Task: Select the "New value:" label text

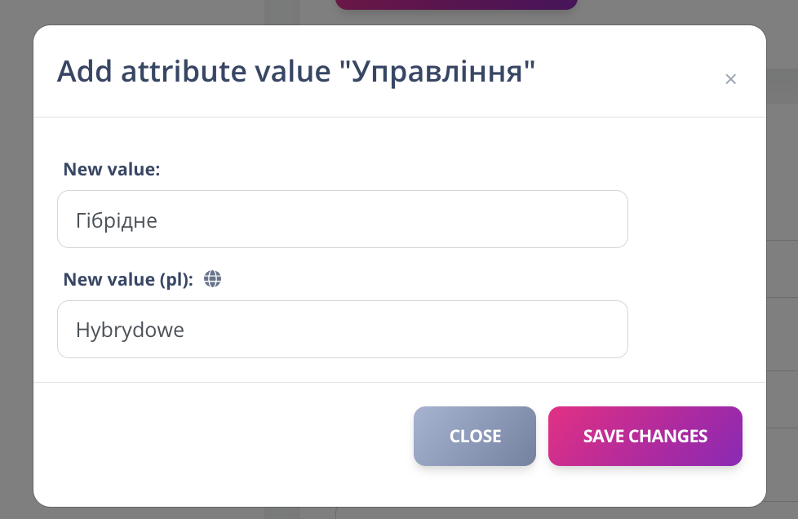Action: click(x=111, y=169)
